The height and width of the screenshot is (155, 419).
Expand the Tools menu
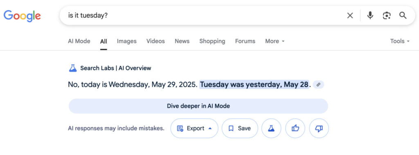tap(400, 41)
